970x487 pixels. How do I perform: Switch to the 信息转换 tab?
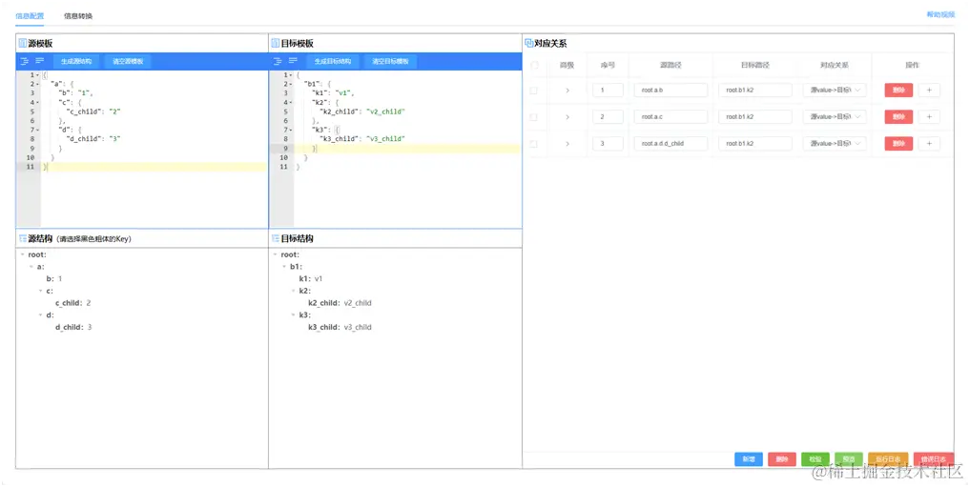tap(78, 16)
